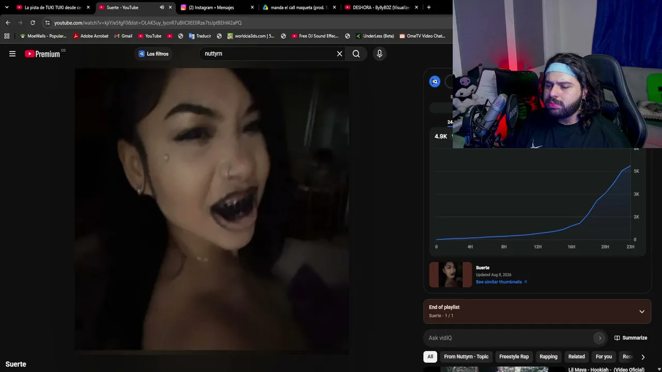Open the vidIQ Los filtros button
The height and width of the screenshot is (372, 662).
pyautogui.click(x=154, y=54)
